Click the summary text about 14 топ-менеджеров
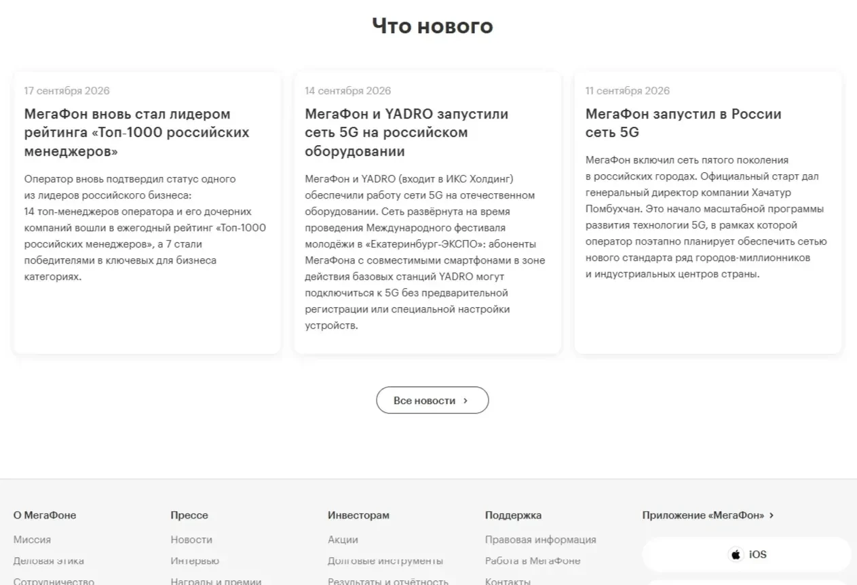 [x=145, y=228]
